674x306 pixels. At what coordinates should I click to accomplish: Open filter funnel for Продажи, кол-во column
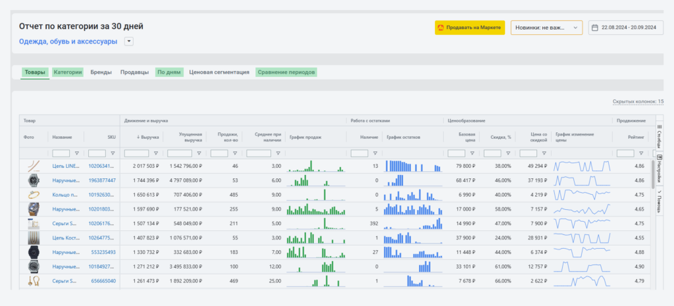(x=234, y=153)
